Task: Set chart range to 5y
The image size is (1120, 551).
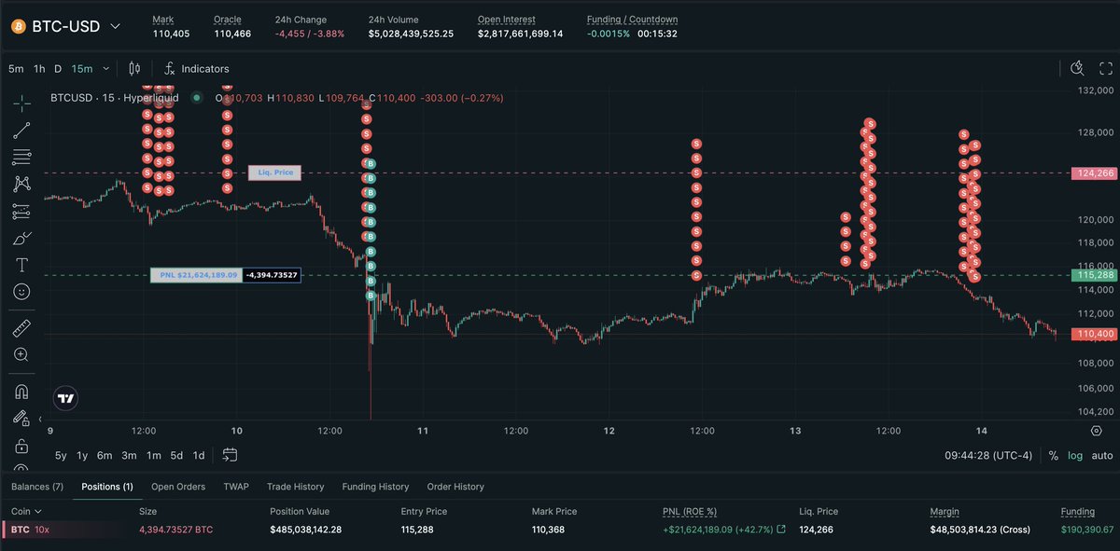Action: (x=61, y=456)
